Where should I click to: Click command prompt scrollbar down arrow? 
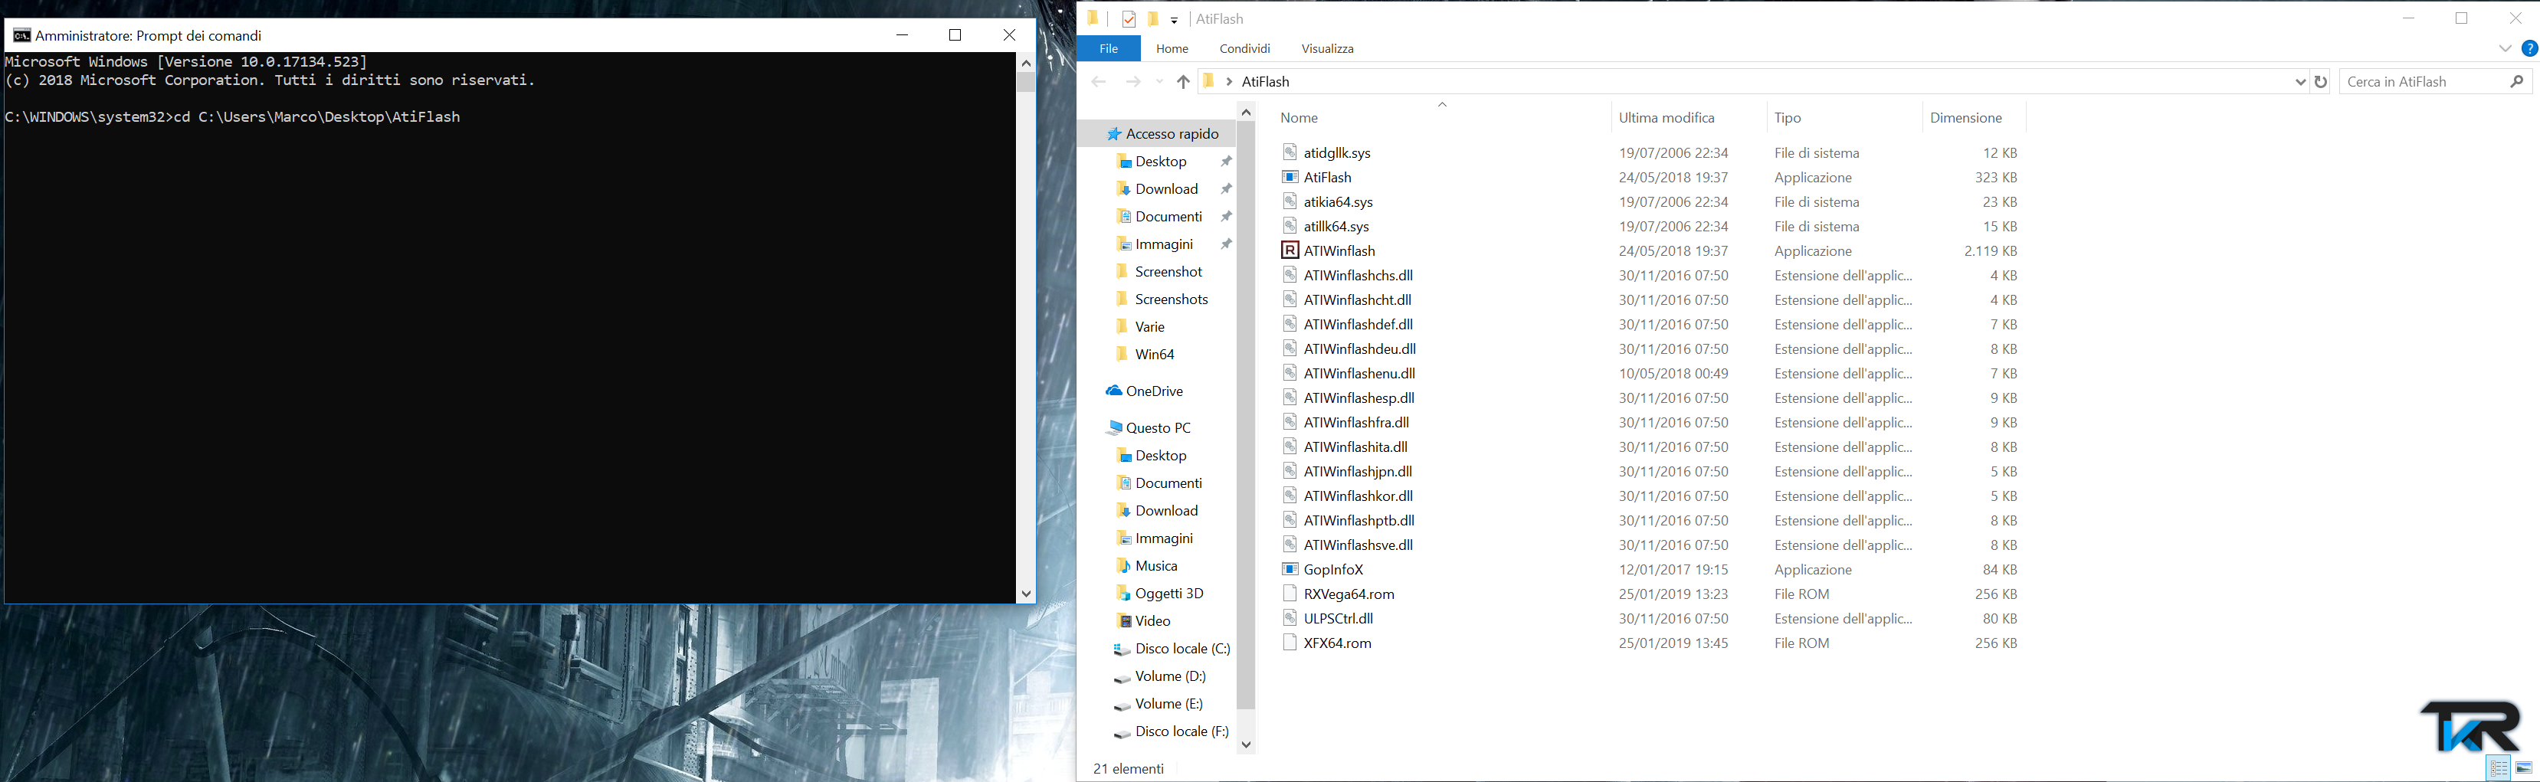tap(1027, 594)
